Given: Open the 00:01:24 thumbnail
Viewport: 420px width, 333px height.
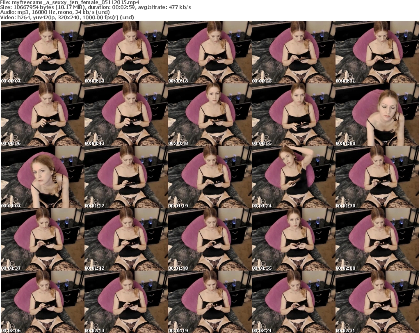Looking at the screenshot, I should coord(293,177).
